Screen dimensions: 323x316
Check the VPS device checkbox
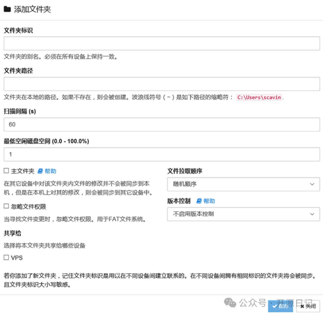tap(6, 257)
